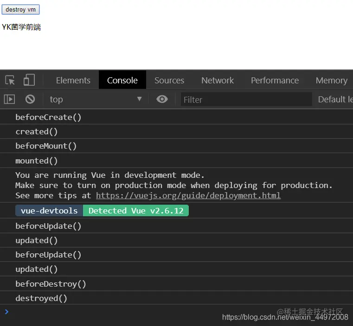Clear the console with the ban icon
The image size is (353, 326).
click(x=30, y=99)
